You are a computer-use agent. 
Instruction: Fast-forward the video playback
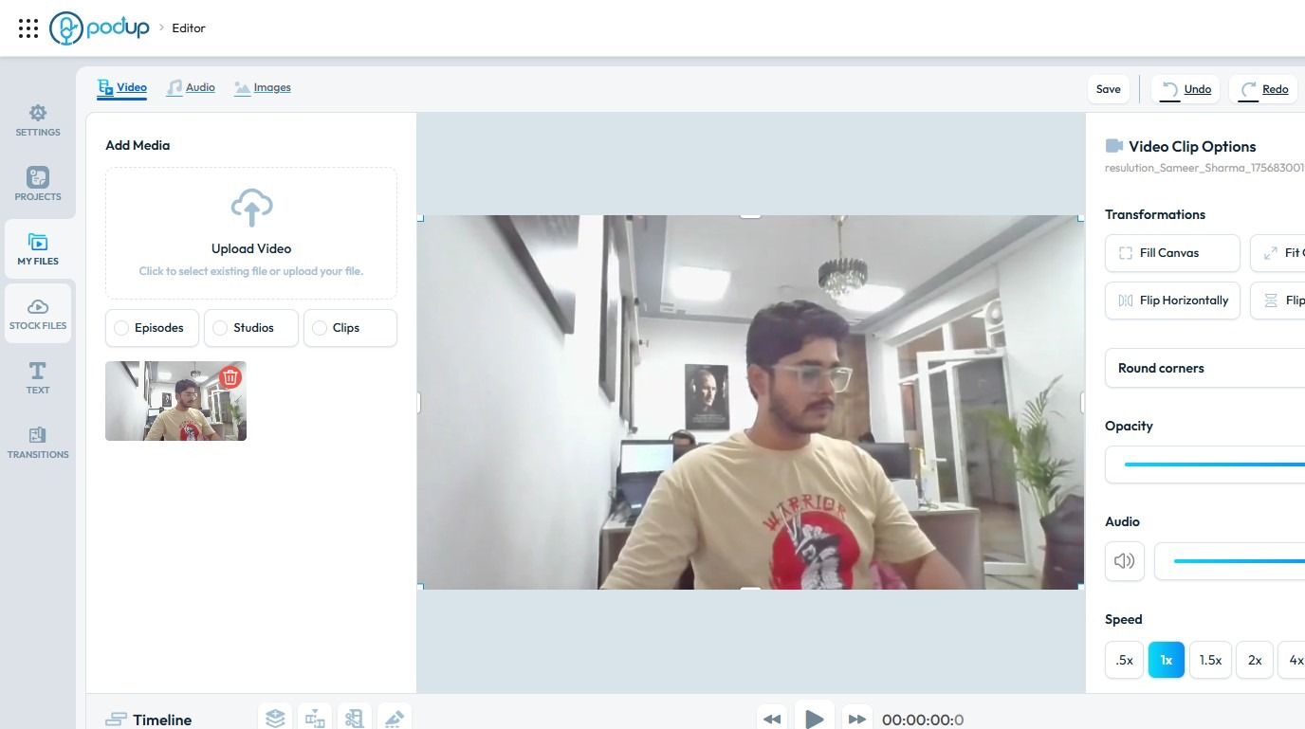(857, 720)
